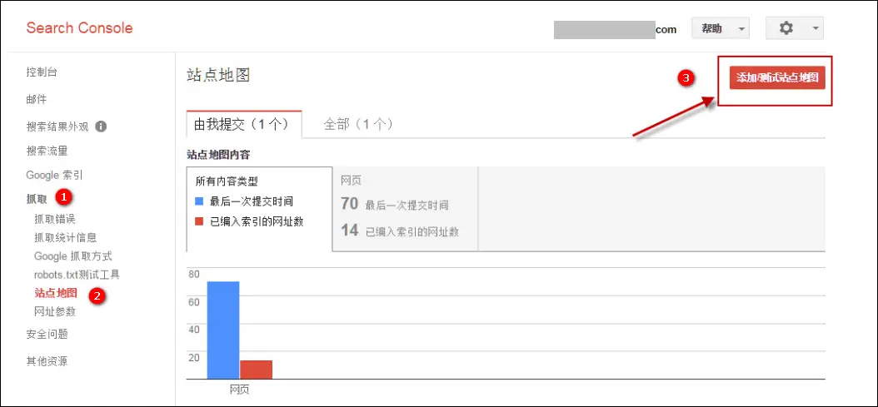Open 控制台 dashboard
878x407 pixels.
click(42, 72)
